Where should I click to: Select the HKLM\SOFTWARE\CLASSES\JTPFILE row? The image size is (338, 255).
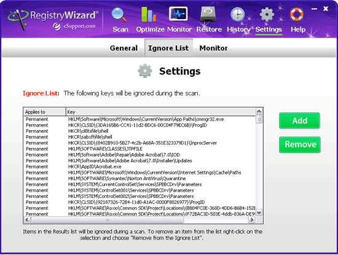140,149
